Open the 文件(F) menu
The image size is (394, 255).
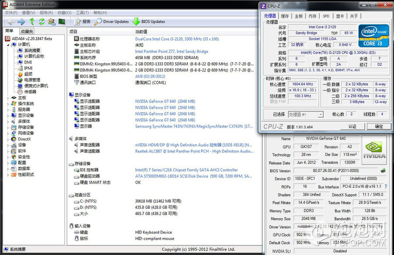coord(11,13)
